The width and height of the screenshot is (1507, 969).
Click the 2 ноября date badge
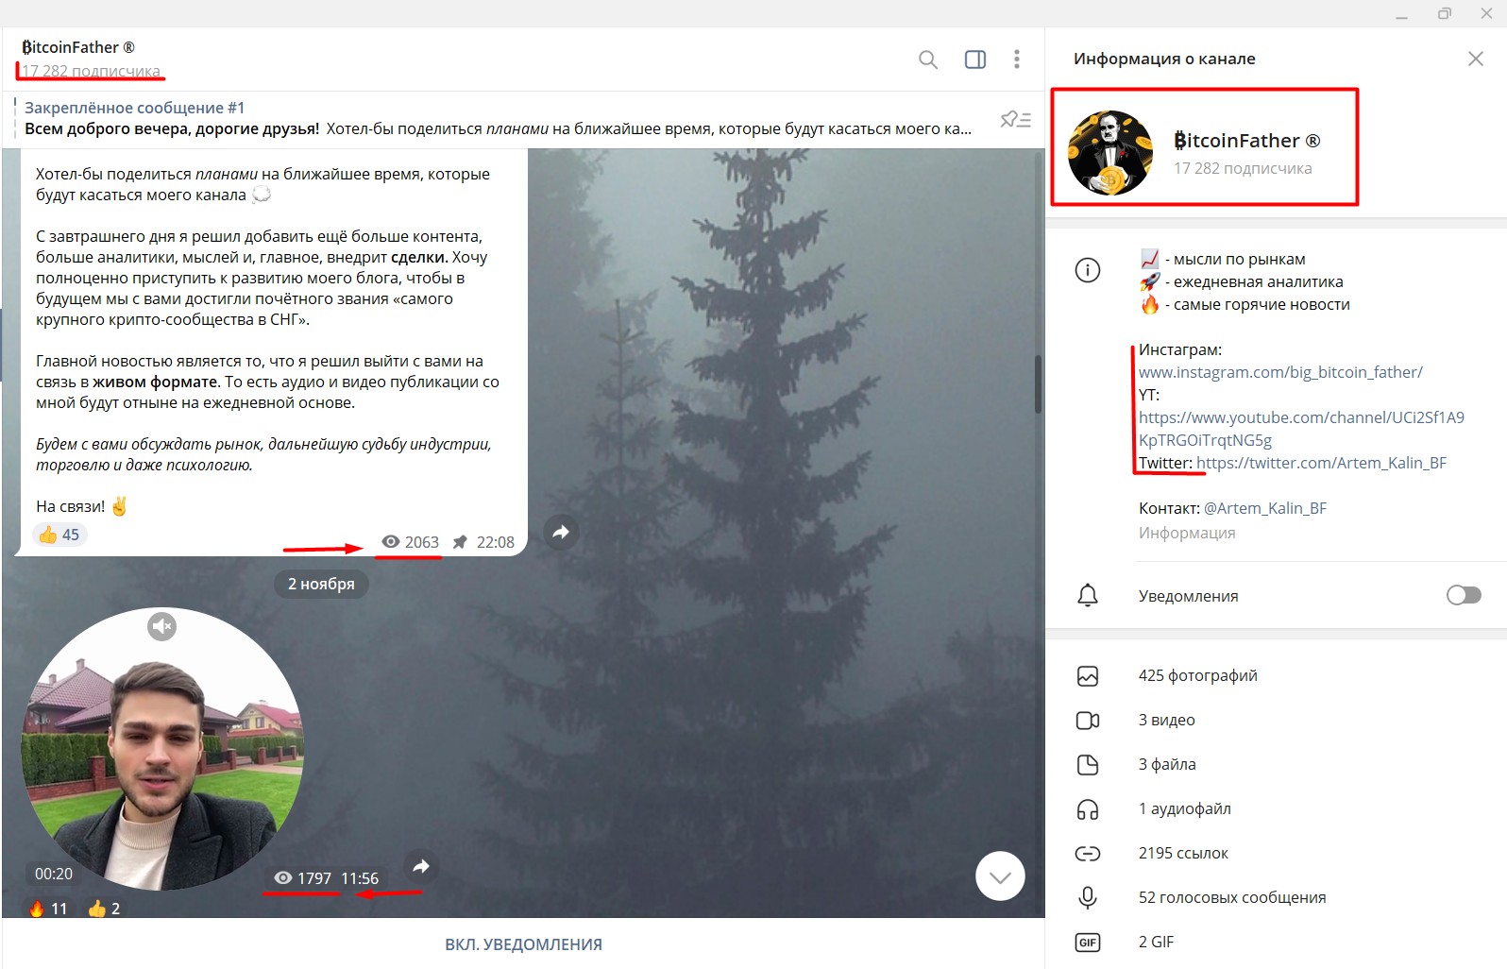click(x=321, y=584)
